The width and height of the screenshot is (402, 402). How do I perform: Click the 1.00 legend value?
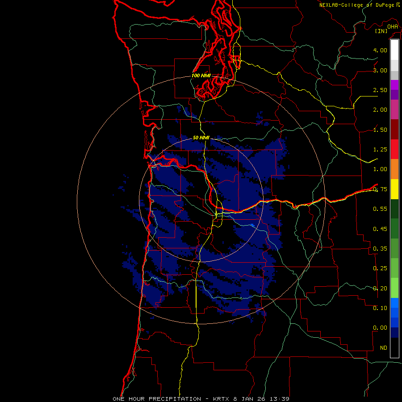tap(380, 169)
